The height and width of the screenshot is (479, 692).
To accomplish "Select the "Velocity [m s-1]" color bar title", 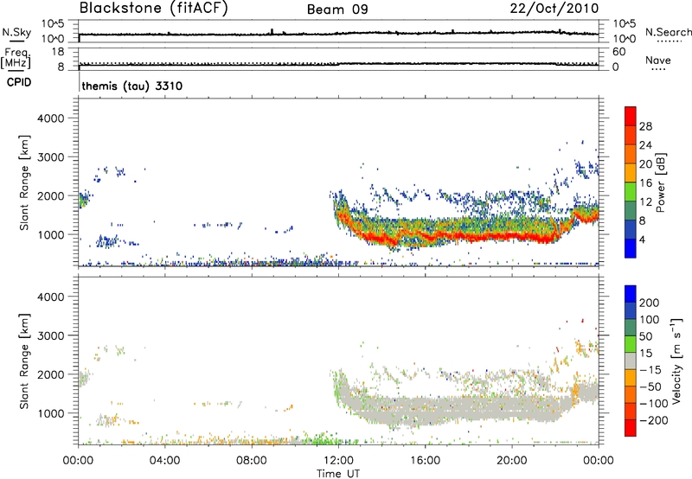I will click(676, 361).
